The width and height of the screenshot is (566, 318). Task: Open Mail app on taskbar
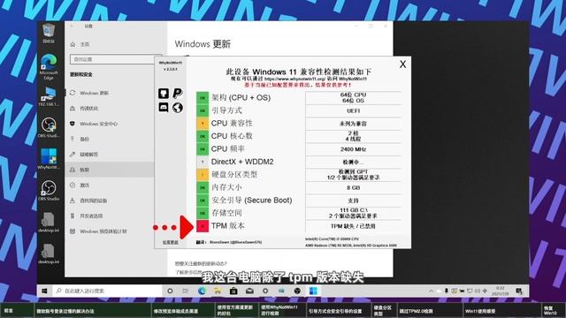coord(249,291)
